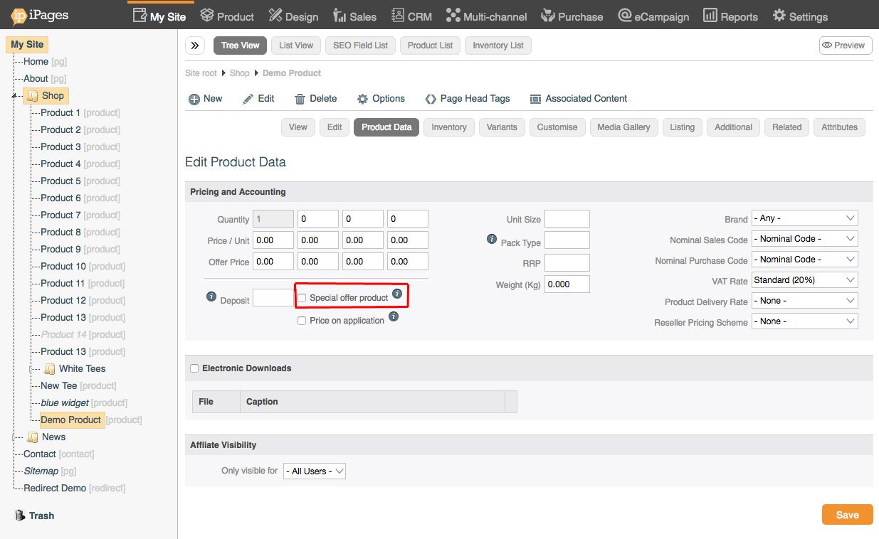This screenshot has width=879, height=539.
Task: Open Associated Content
Action: [x=579, y=99]
